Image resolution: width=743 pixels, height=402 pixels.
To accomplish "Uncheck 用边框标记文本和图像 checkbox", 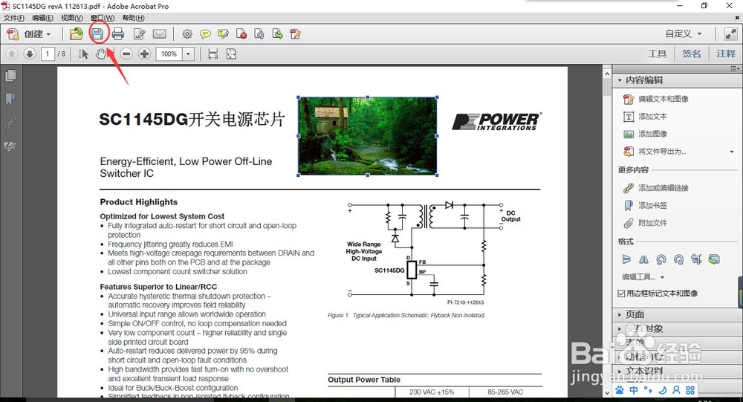I will coord(621,294).
